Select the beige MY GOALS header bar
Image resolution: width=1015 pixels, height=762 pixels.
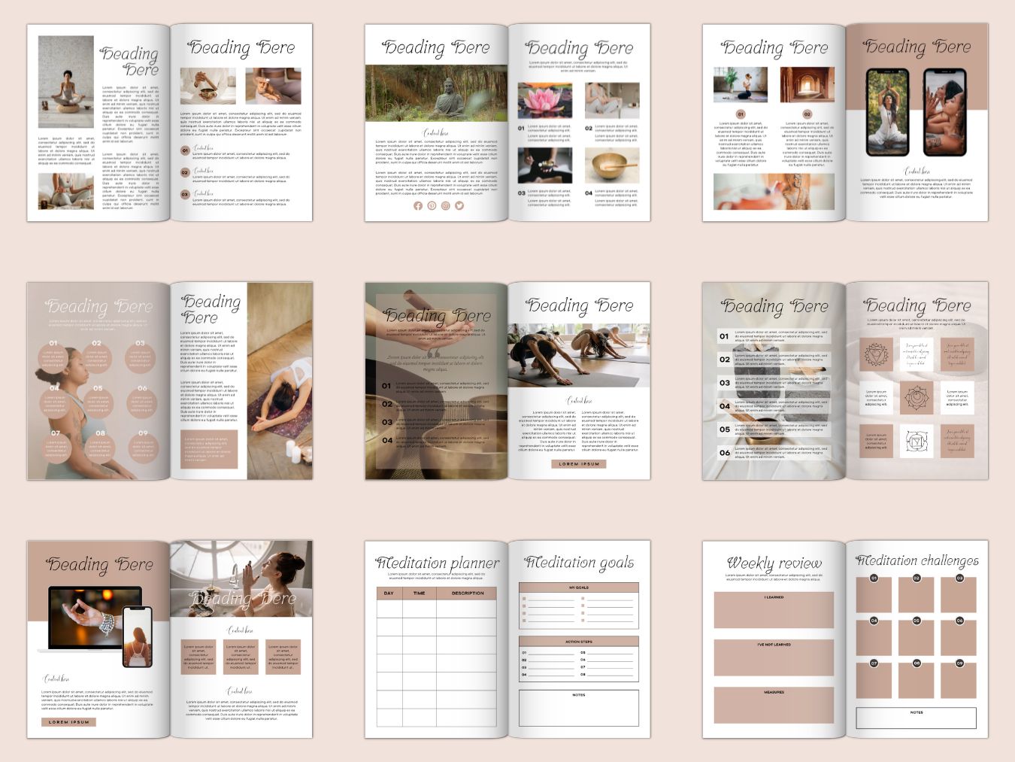click(x=579, y=587)
